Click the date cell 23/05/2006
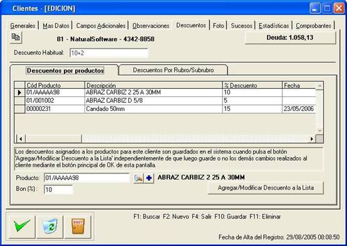The width and height of the screenshot is (347, 246). pyautogui.click(x=299, y=109)
